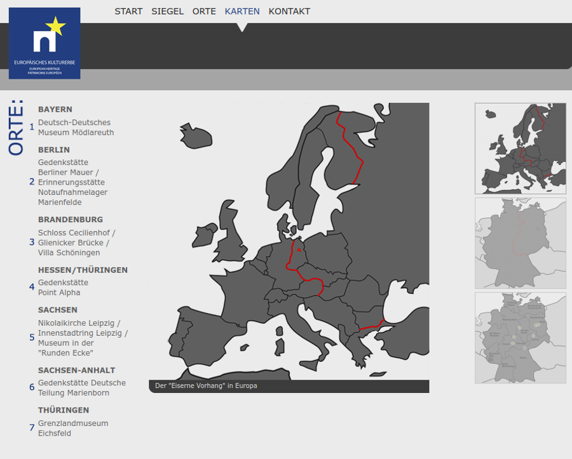Open Deutsch-Deutsches Museum Mödlareuth entry
The width and height of the screenshot is (572, 459).
74,127
